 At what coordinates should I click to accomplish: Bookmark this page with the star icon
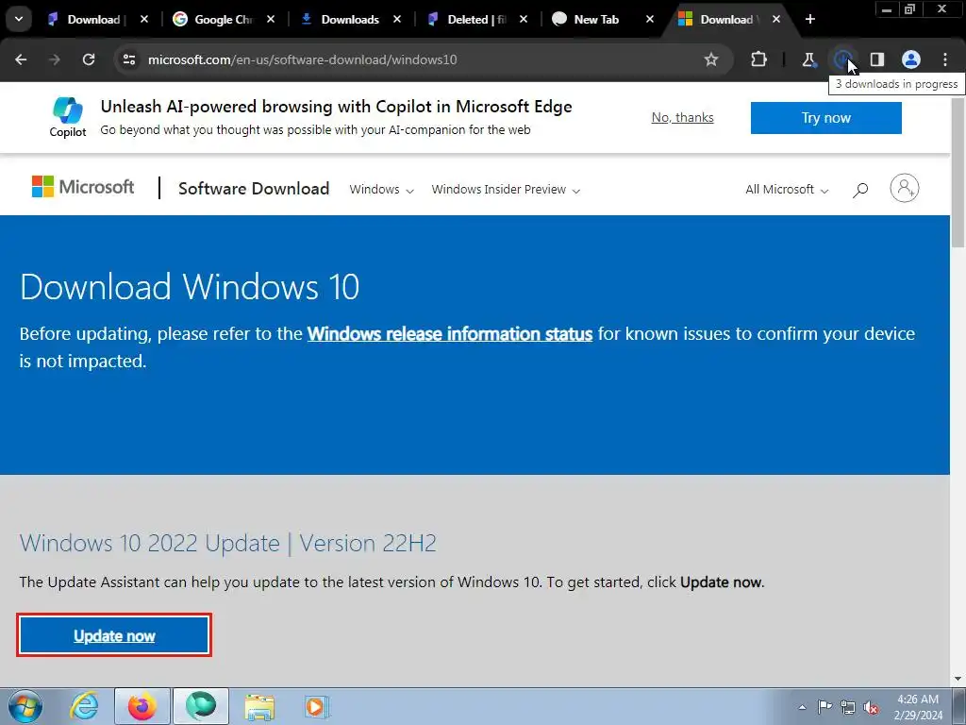point(711,59)
